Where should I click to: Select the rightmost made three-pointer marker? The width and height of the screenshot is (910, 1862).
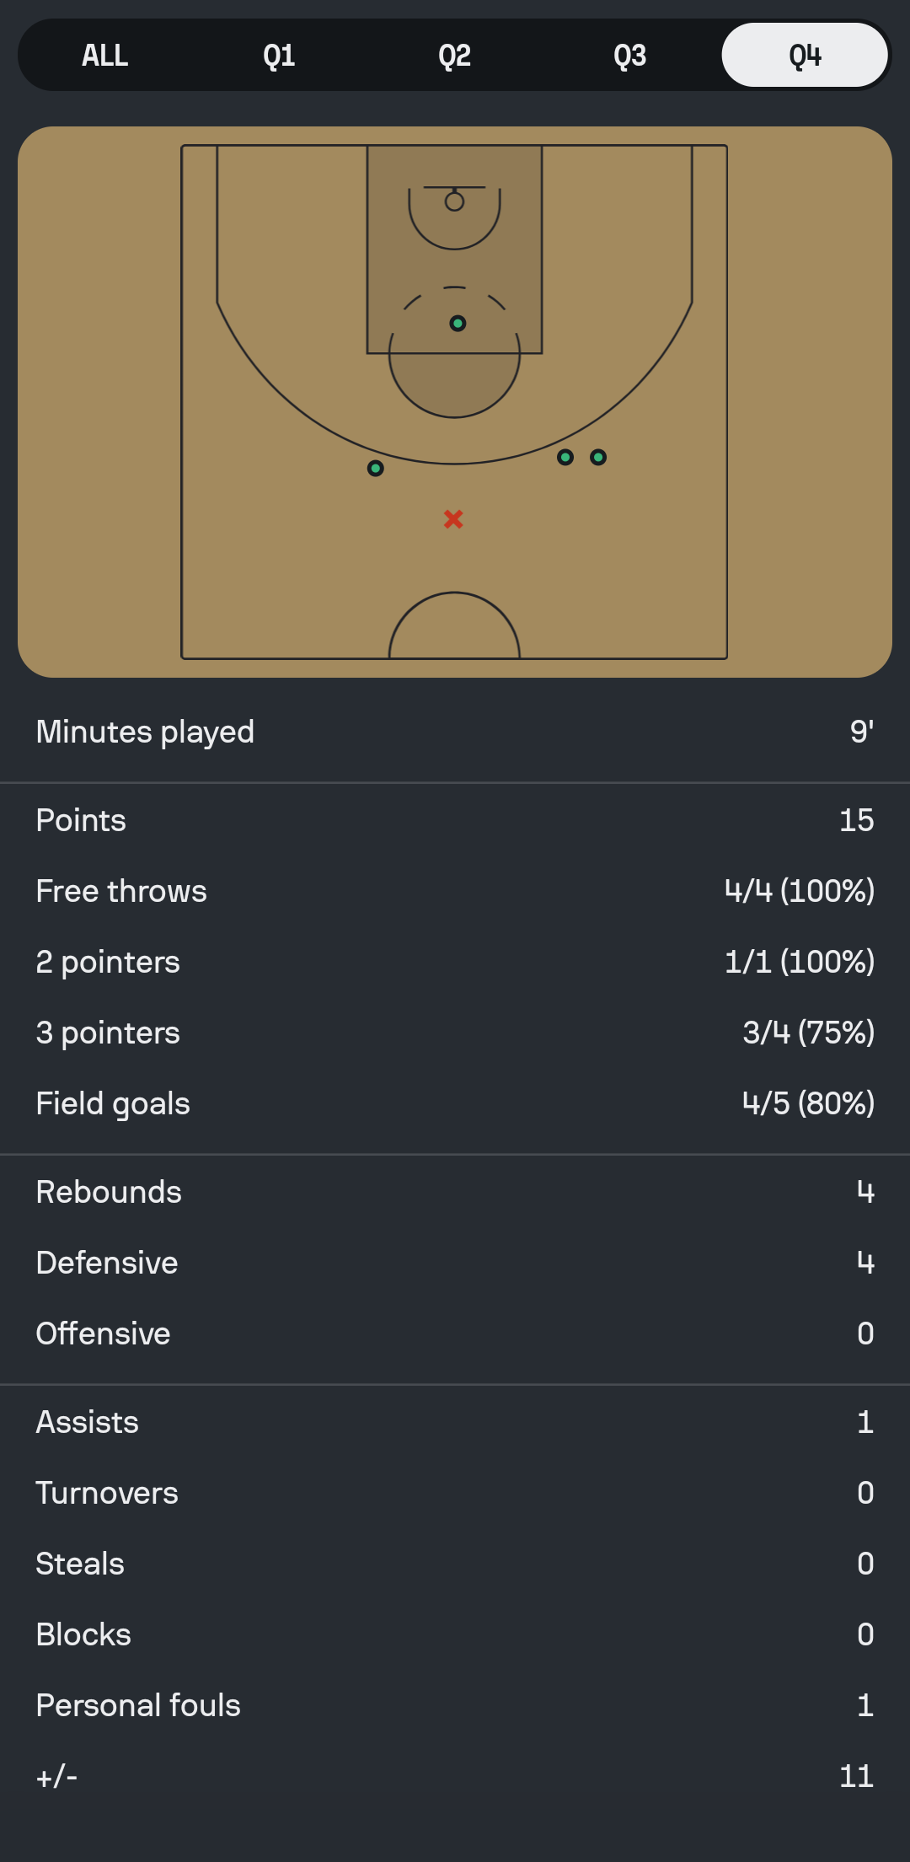coord(598,458)
